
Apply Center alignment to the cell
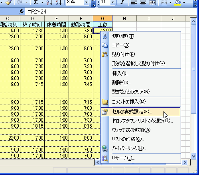tap(143, 2)
